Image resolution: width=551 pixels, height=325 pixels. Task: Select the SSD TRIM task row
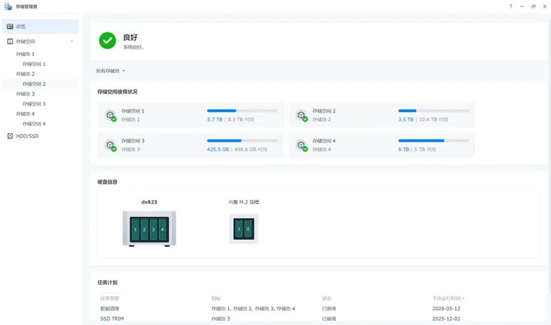click(x=318, y=319)
